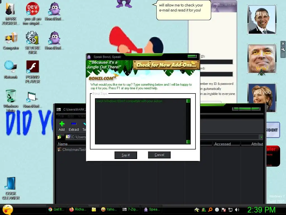Select the recycle bin labeled Windows Vista
This screenshot has height=215, width=286.
[11, 101]
